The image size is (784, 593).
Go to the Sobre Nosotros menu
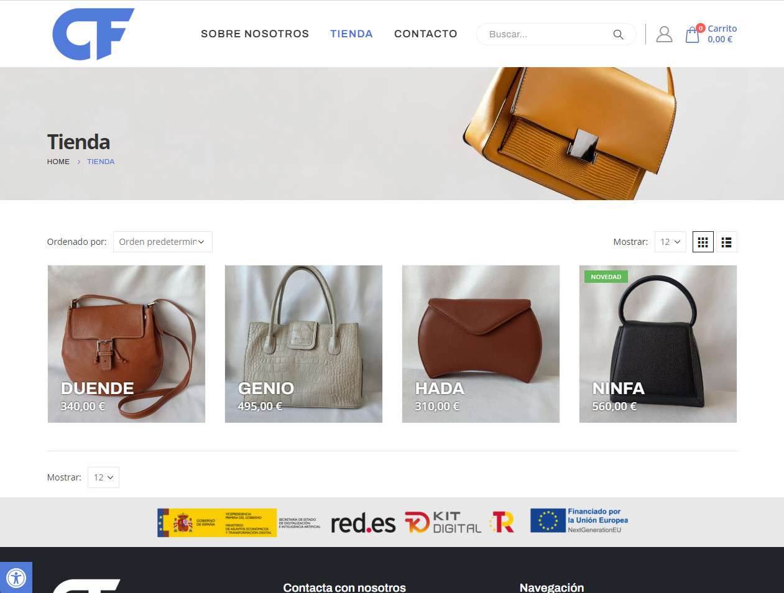click(x=255, y=34)
